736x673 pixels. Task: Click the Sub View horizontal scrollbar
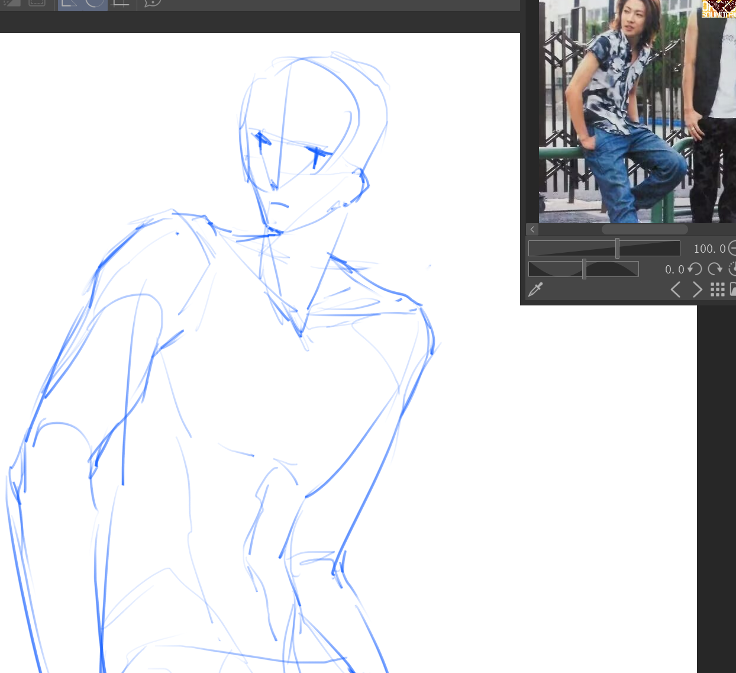(644, 230)
